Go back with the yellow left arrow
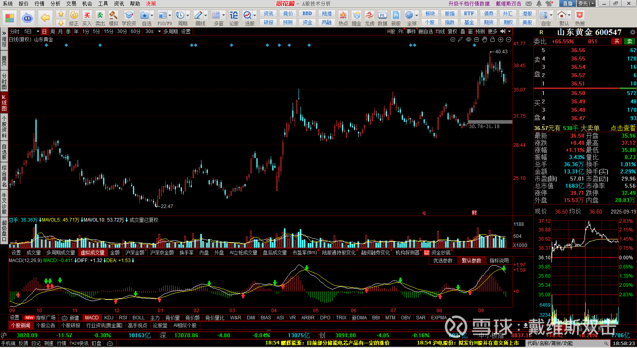Screen dimensions: 637x348 coord(45,18)
